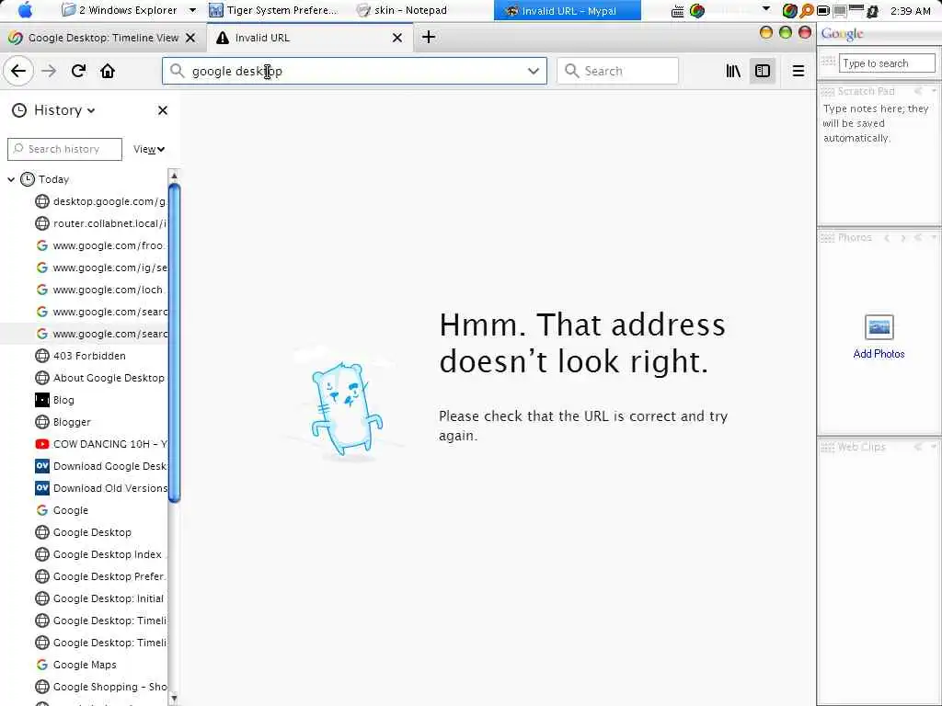This screenshot has width=942, height=706.
Task: Switch to Google Desktop Timeline View tab
Action: [103, 38]
